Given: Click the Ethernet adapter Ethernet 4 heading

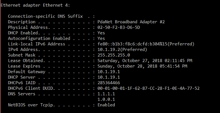Looking at the screenshot, I should click(x=35, y=5).
